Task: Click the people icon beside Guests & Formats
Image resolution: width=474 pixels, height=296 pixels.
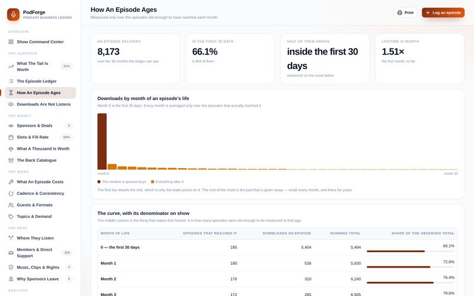Action: pos(11,205)
